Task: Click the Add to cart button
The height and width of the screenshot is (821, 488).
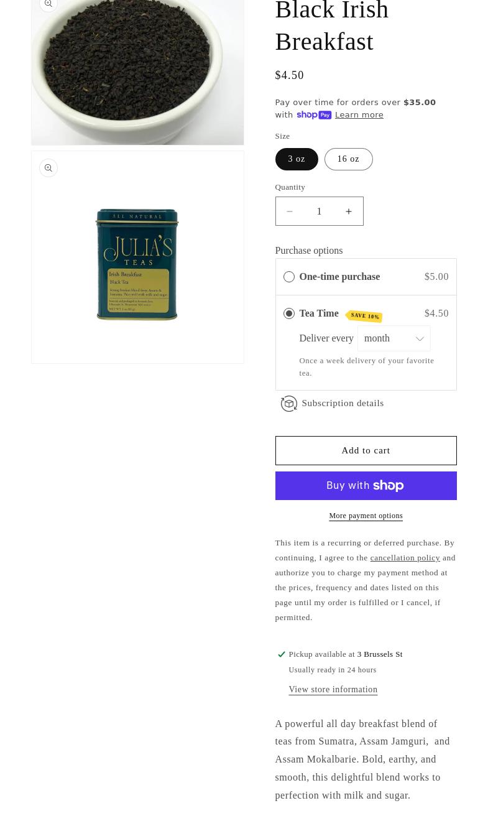Action: pyautogui.click(x=366, y=450)
